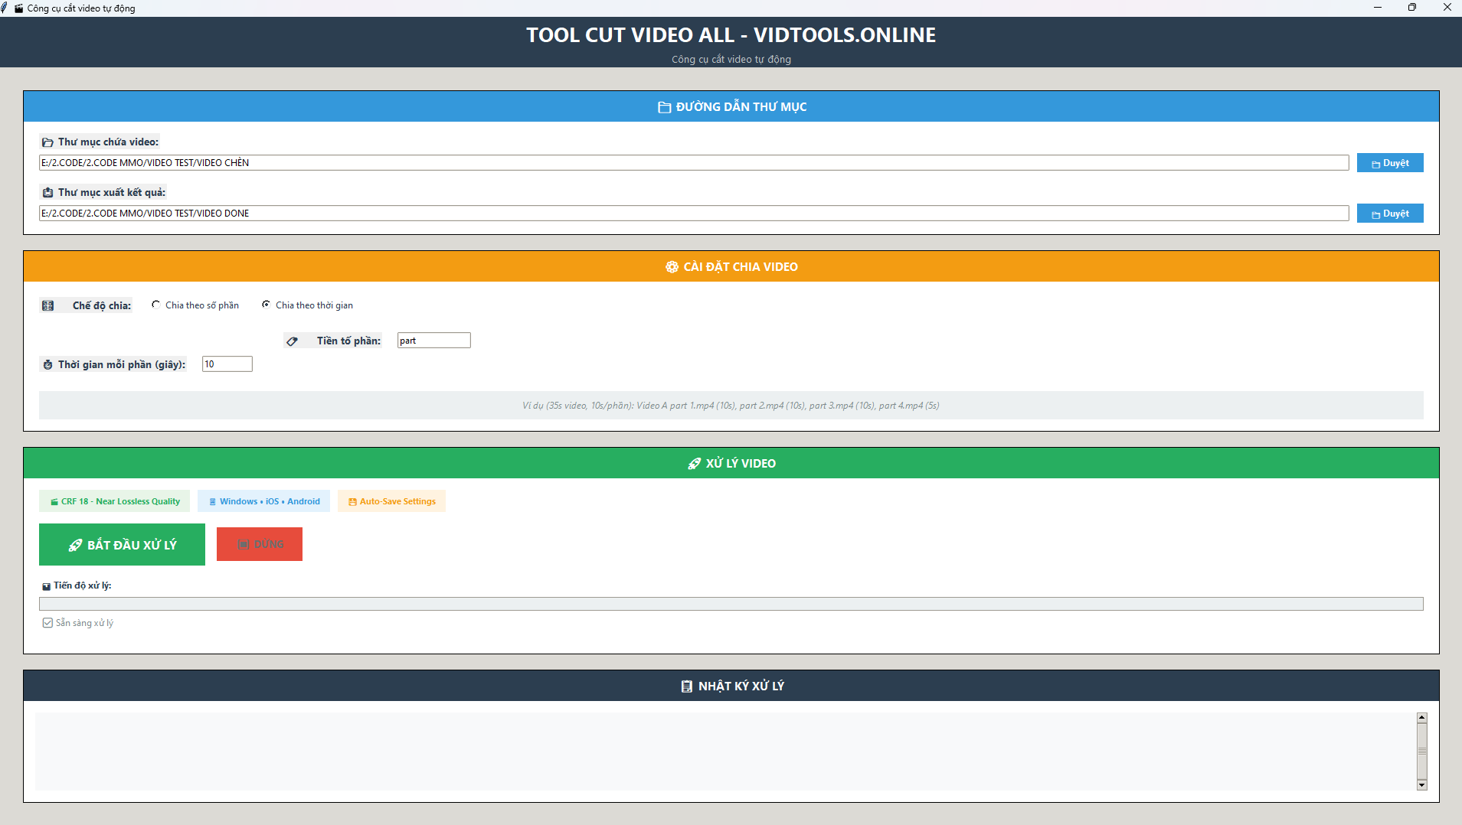Click the "Windows • iOS • Android" badge
The height and width of the screenshot is (825, 1462).
coord(263,501)
